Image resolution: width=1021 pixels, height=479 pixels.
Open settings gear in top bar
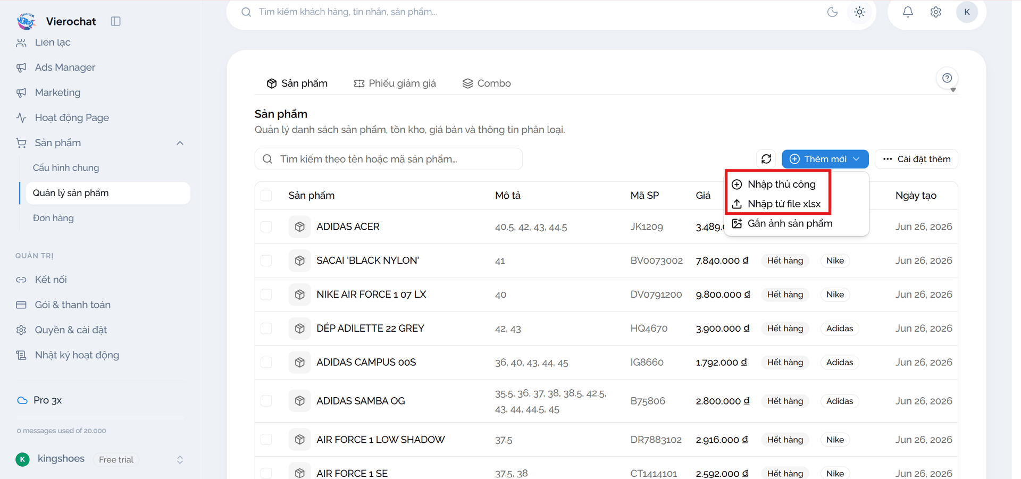point(936,12)
